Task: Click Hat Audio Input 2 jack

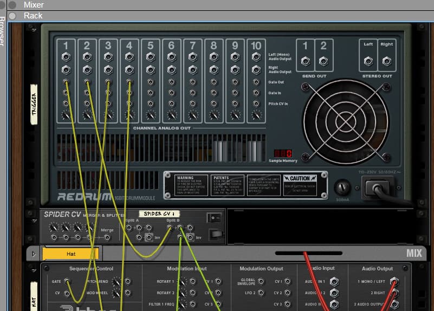Action: click(334, 293)
